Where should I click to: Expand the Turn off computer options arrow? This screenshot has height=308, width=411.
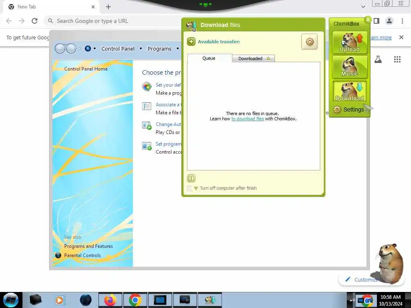(196, 188)
